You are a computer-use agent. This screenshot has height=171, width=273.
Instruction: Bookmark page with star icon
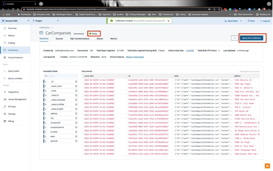219,9
